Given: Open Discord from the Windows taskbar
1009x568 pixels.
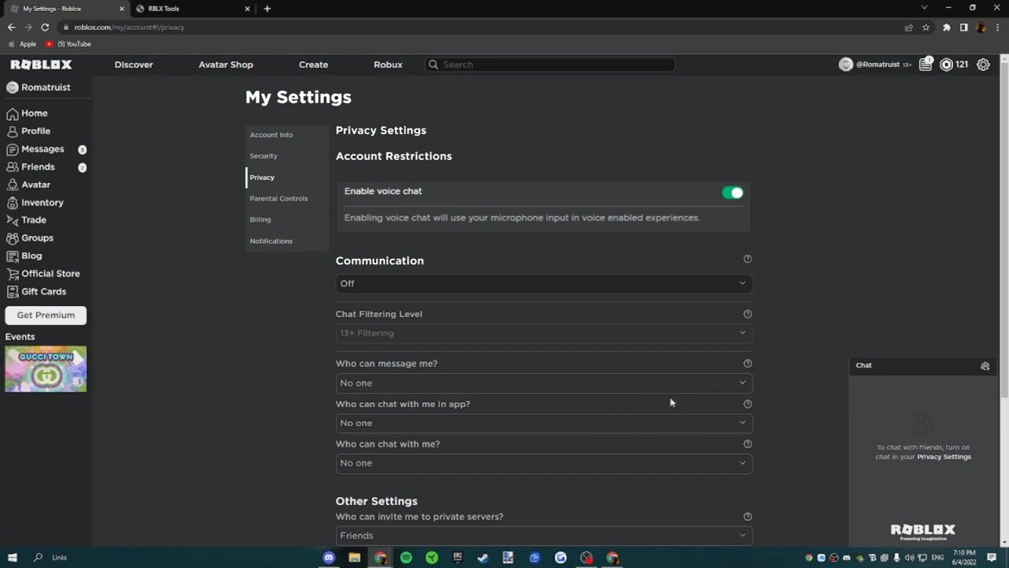Looking at the screenshot, I should tap(329, 558).
